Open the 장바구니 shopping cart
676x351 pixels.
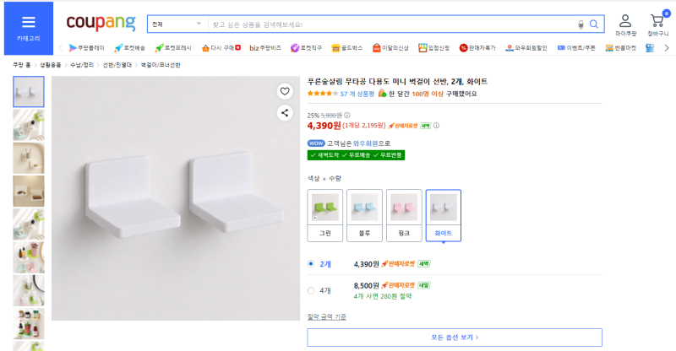coord(658,25)
